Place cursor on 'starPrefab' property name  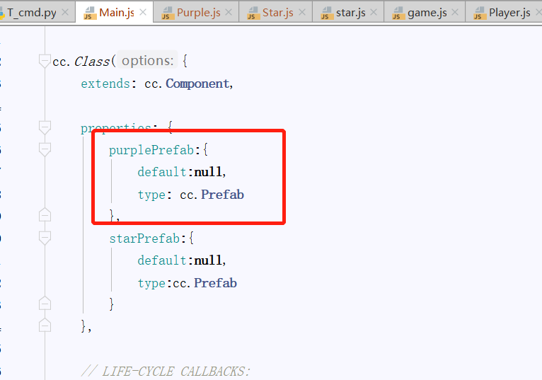pos(144,238)
